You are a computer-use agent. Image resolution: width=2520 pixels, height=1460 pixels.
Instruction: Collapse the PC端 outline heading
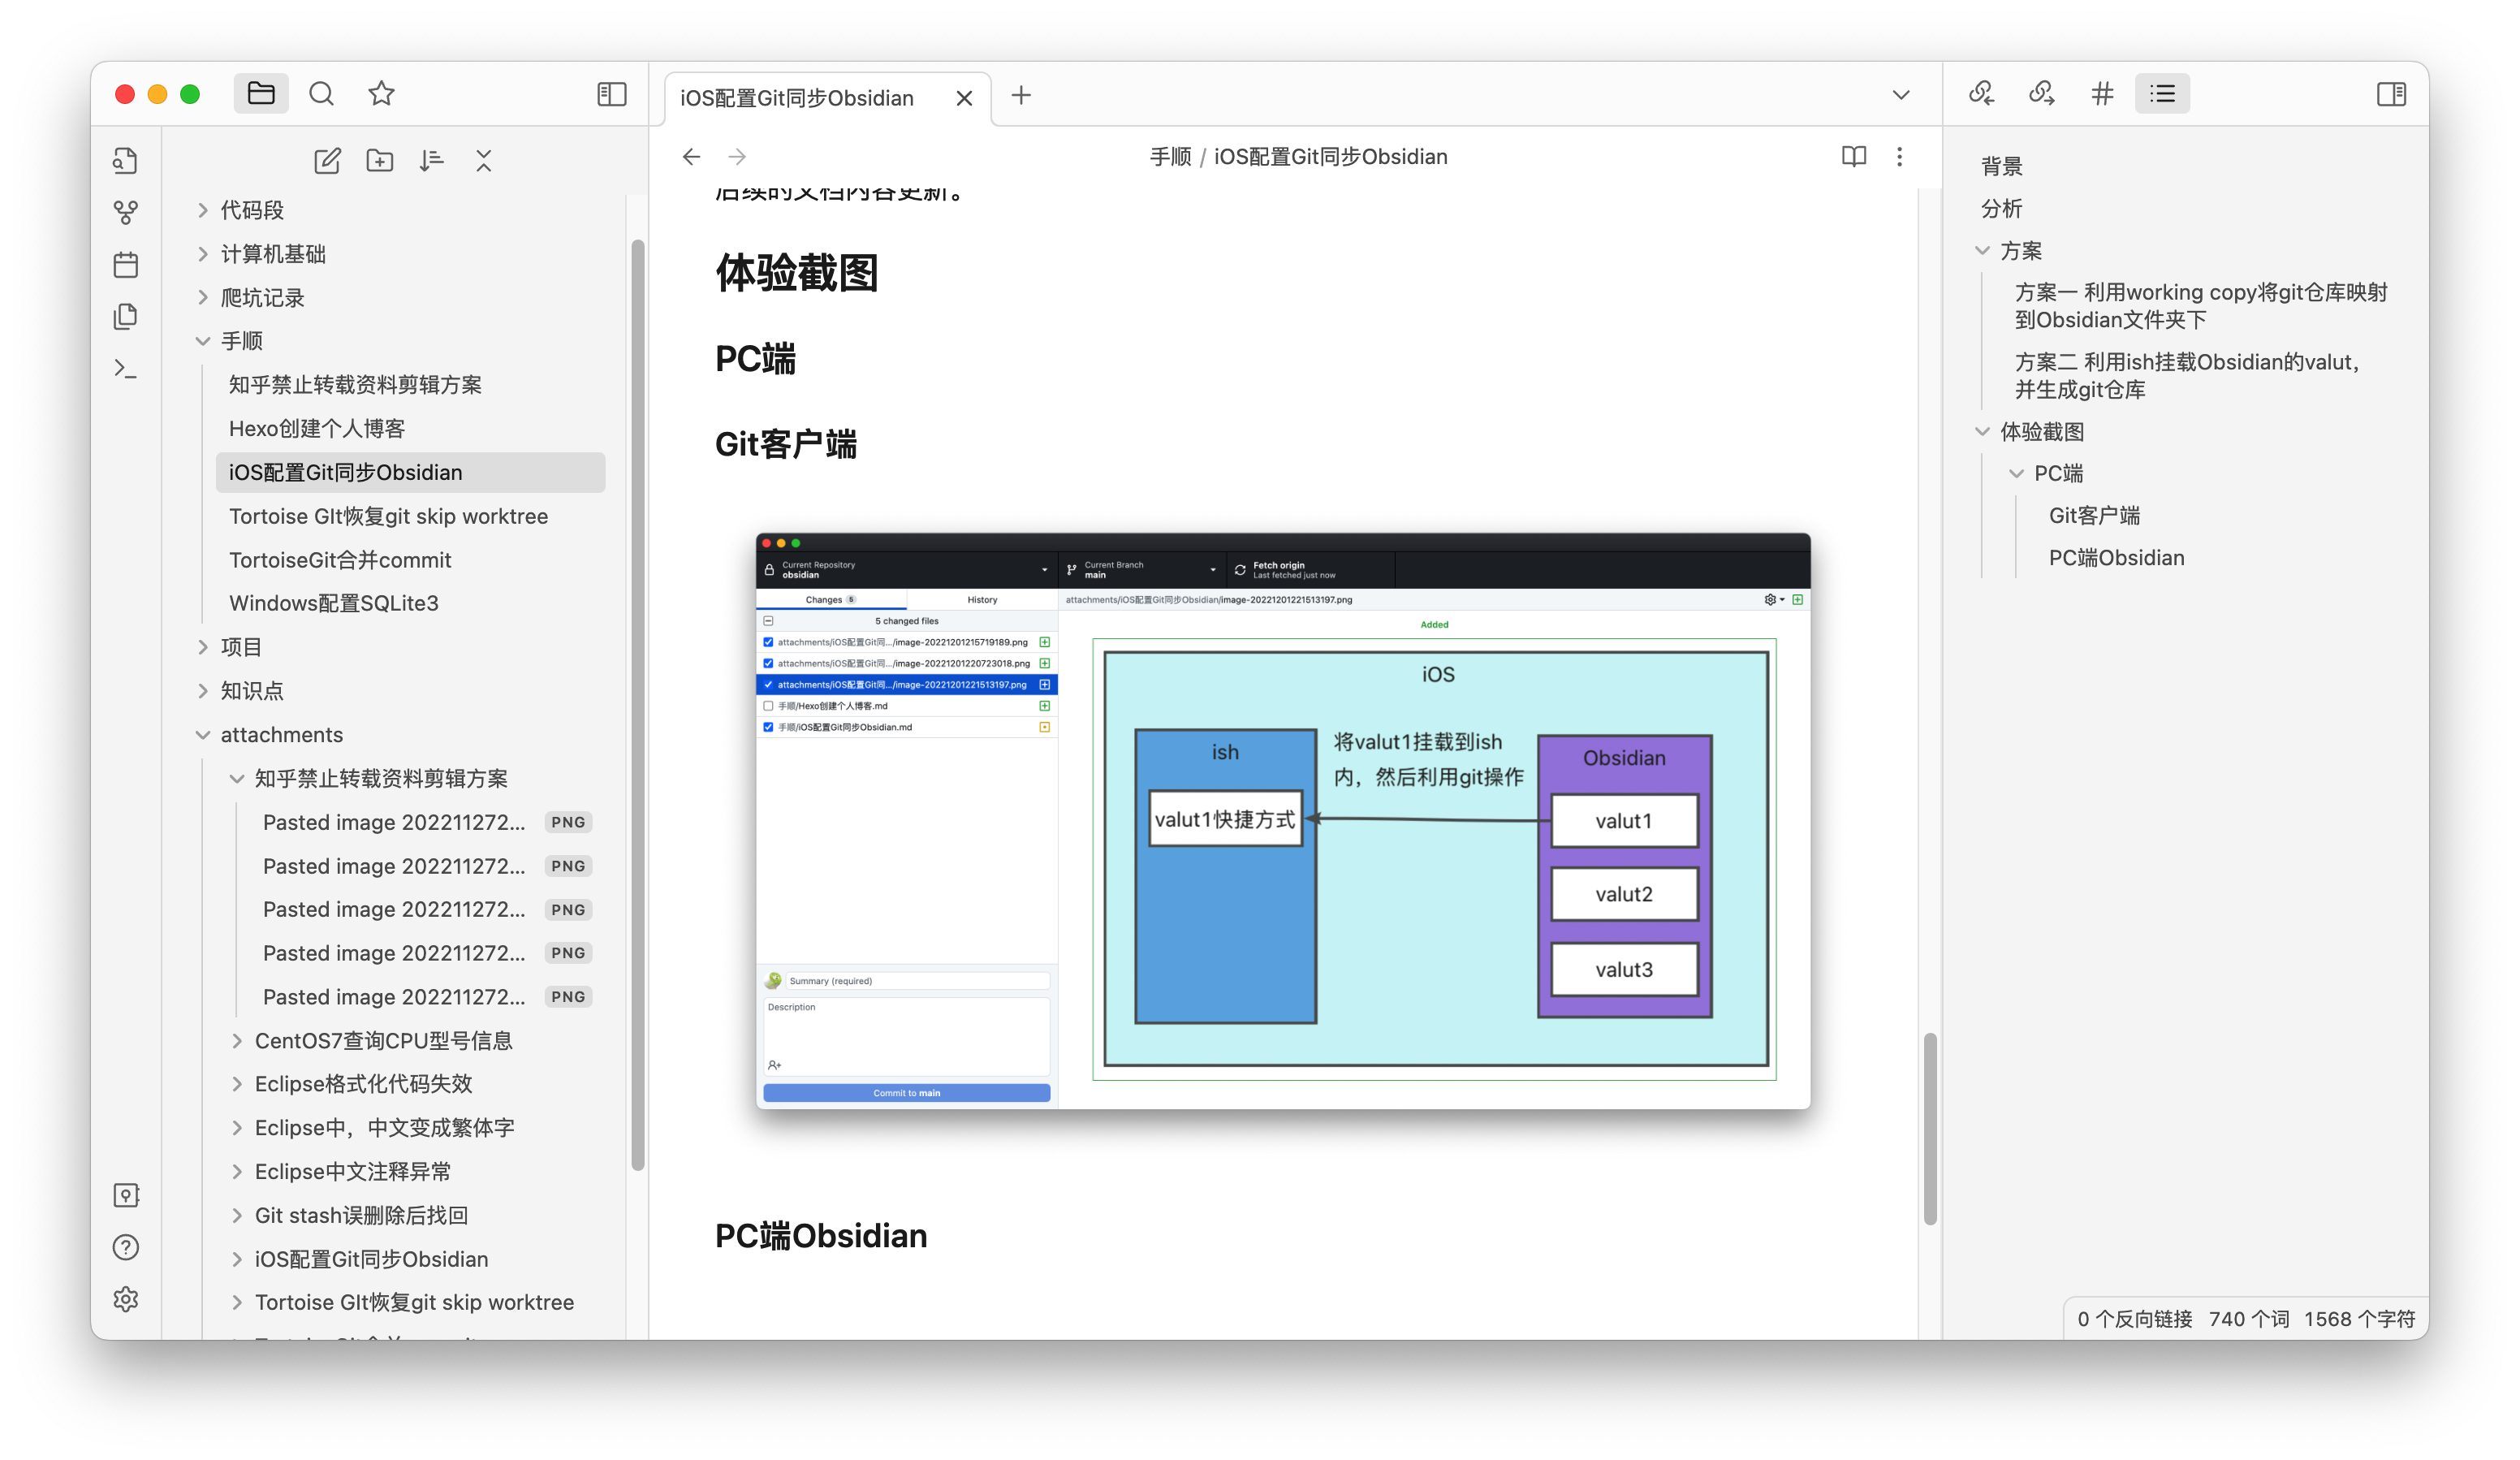point(2016,474)
